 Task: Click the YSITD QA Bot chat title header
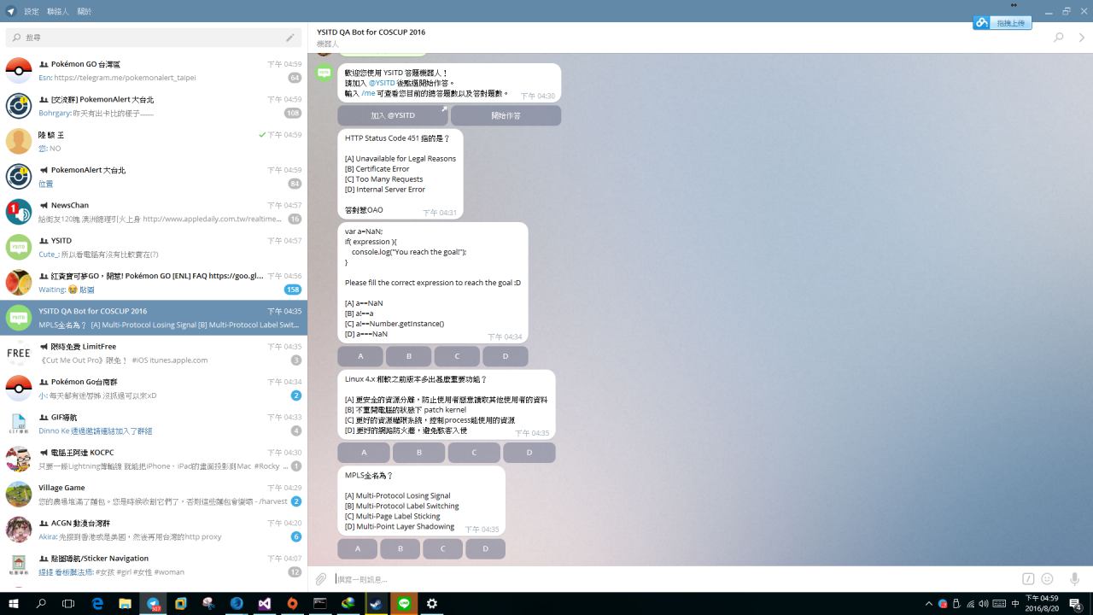point(371,32)
